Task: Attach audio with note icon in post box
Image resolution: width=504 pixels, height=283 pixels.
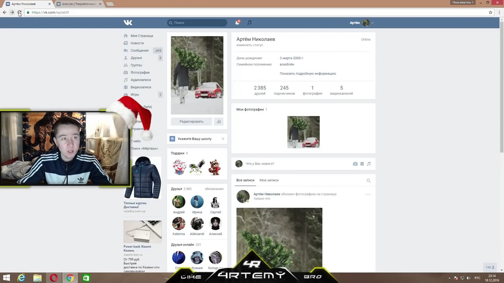Action: (369, 164)
